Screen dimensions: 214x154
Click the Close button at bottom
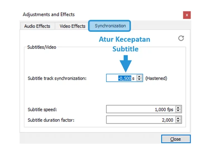(x=176, y=139)
